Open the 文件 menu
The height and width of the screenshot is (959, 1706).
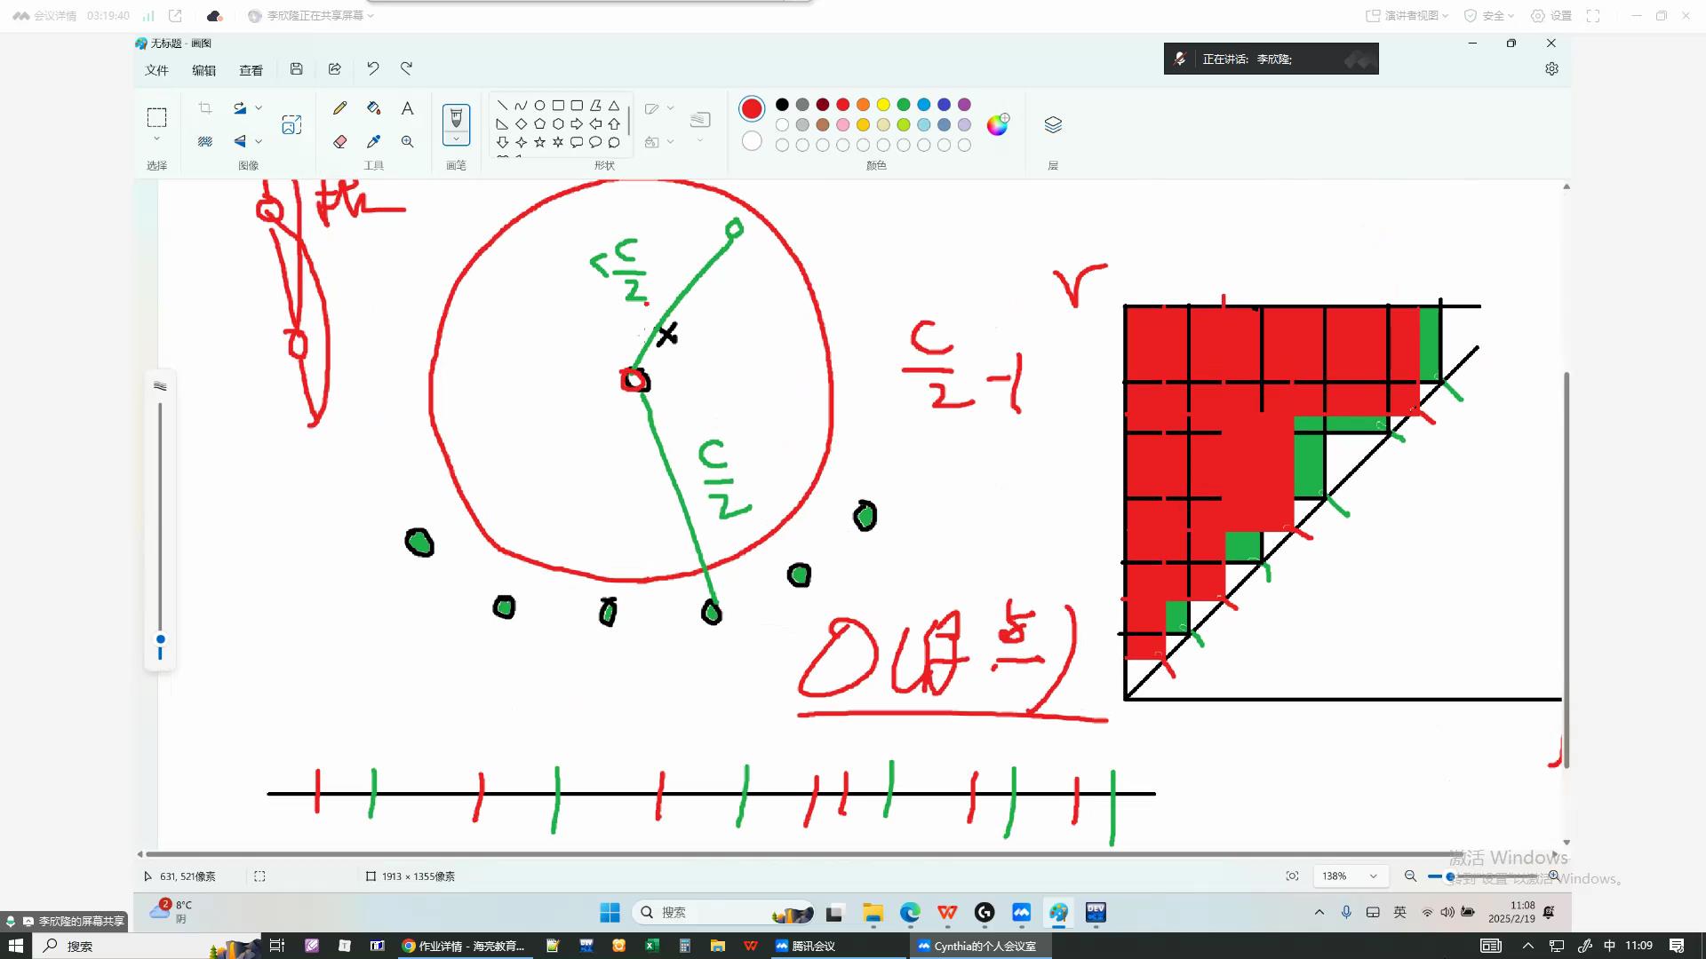[156, 70]
